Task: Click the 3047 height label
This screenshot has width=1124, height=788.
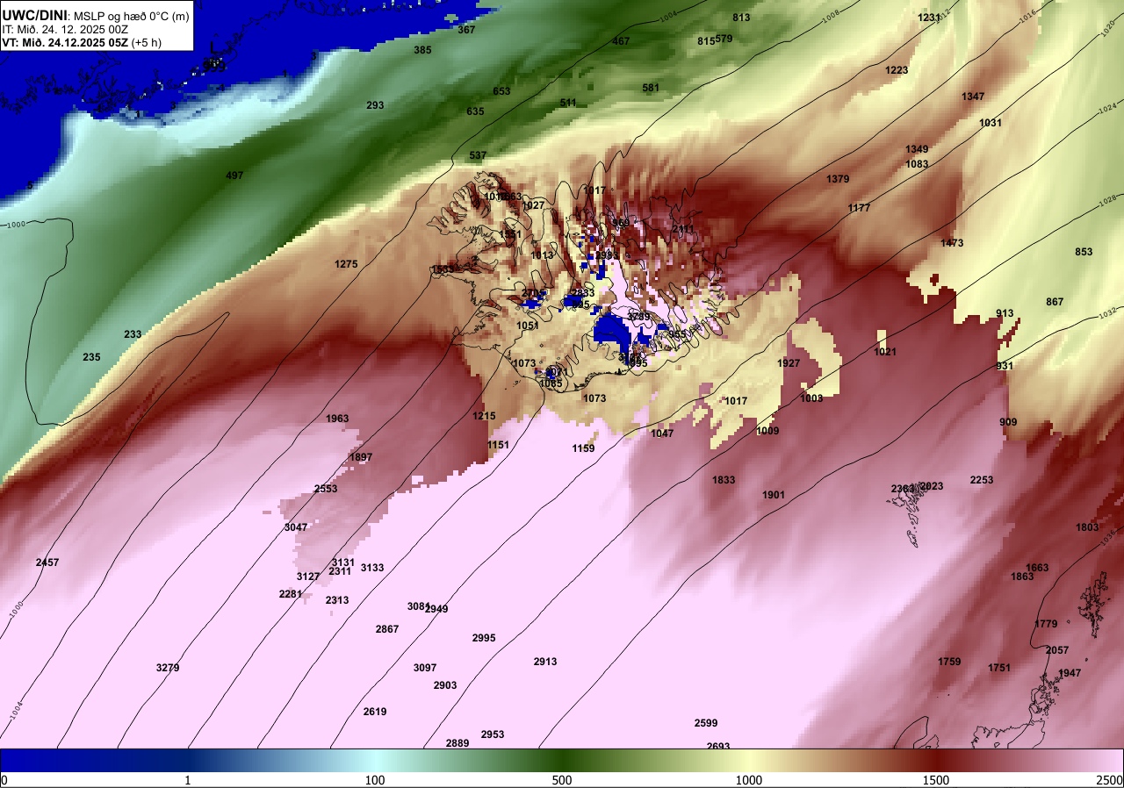Action: click(296, 527)
